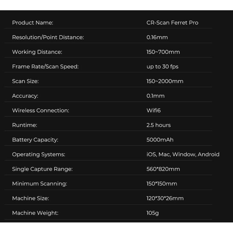Select the 'up to 30 fps' value
This screenshot has height=233, width=233.
tap(162, 67)
